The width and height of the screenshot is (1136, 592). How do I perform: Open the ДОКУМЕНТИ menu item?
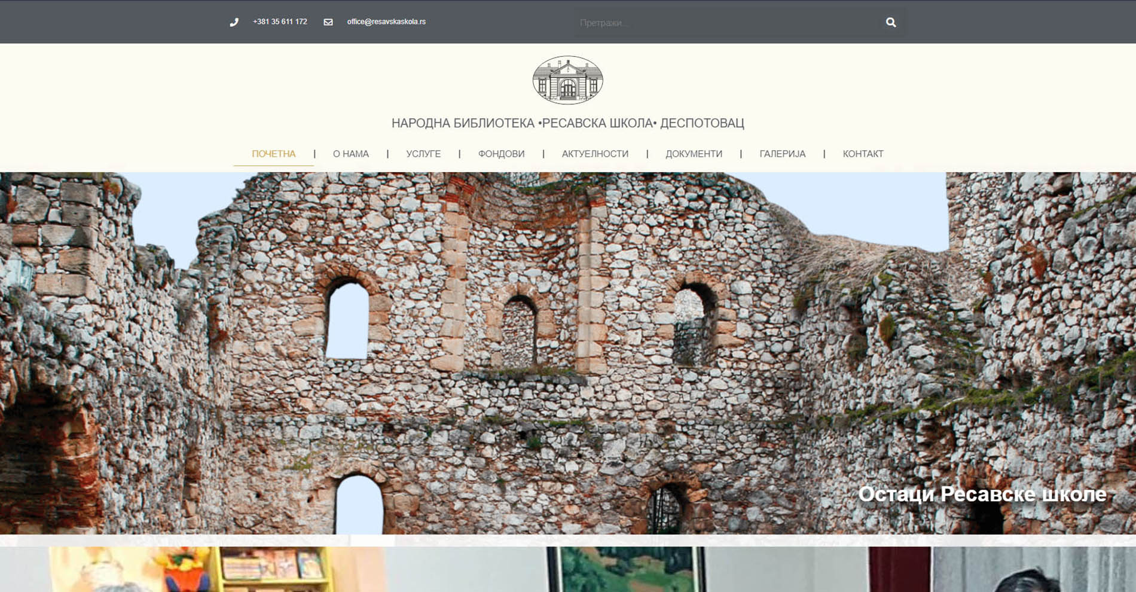[x=694, y=154]
